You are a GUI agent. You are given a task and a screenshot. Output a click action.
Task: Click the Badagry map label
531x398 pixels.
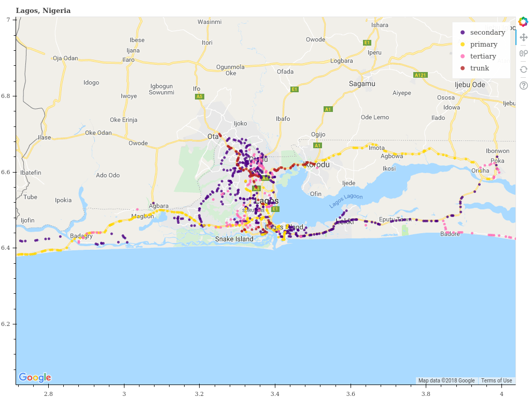click(x=81, y=236)
